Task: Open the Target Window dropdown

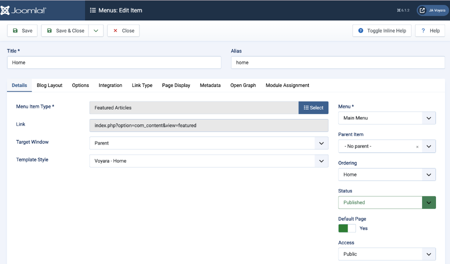Action: [x=209, y=143]
